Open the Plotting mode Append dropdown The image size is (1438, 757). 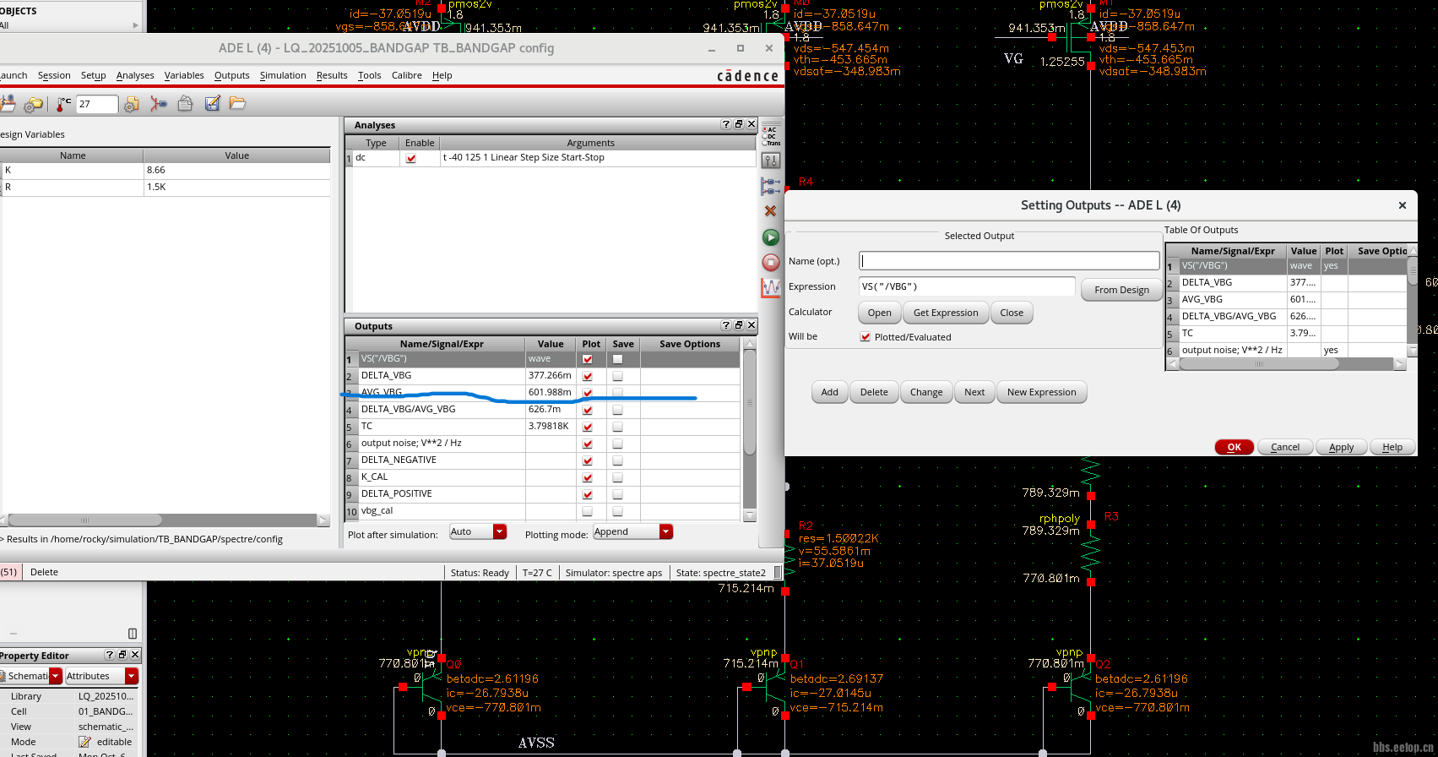(x=665, y=531)
